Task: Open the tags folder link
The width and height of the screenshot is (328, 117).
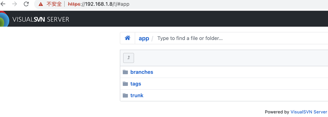Action: point(136,84)
